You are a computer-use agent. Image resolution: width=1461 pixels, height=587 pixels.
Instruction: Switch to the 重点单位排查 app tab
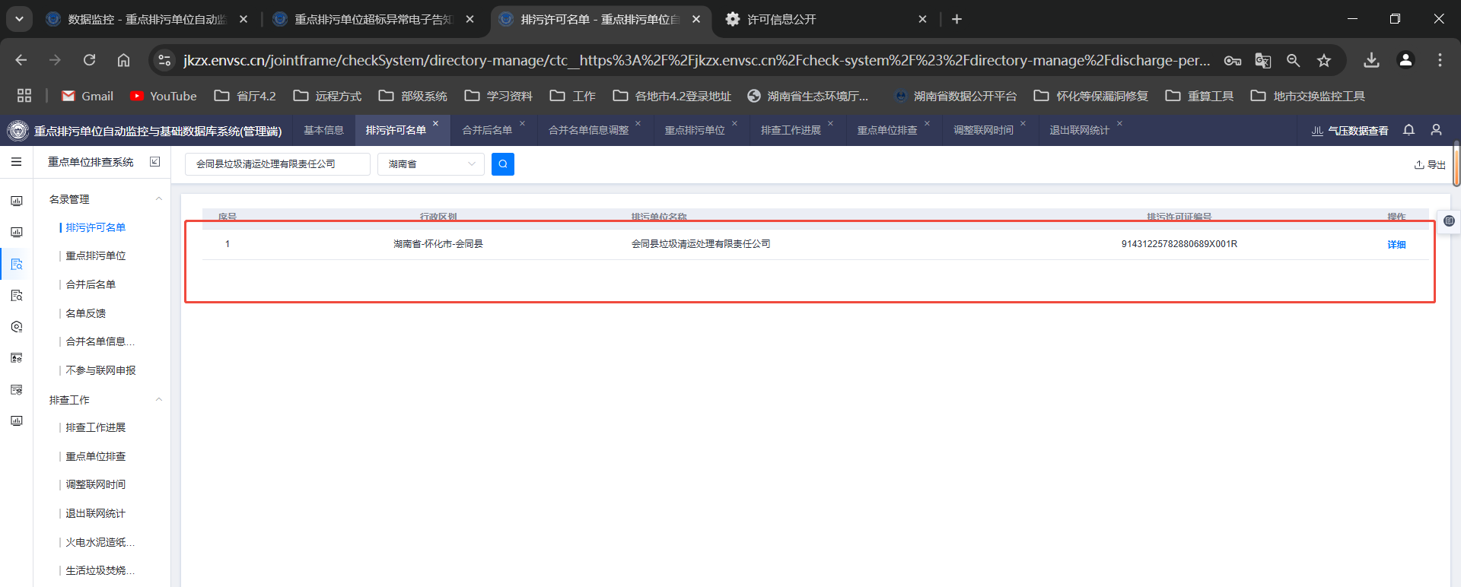(887, 130)
